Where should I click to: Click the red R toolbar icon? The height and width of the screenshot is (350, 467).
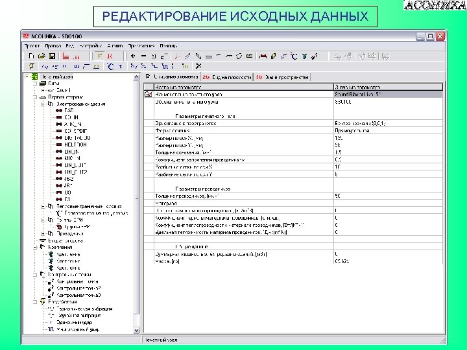click(110, 56)
